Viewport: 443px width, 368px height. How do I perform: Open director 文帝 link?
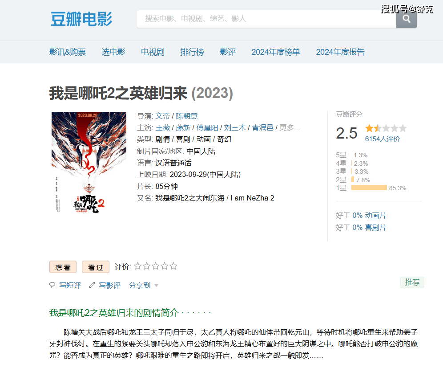pos(162,116)
